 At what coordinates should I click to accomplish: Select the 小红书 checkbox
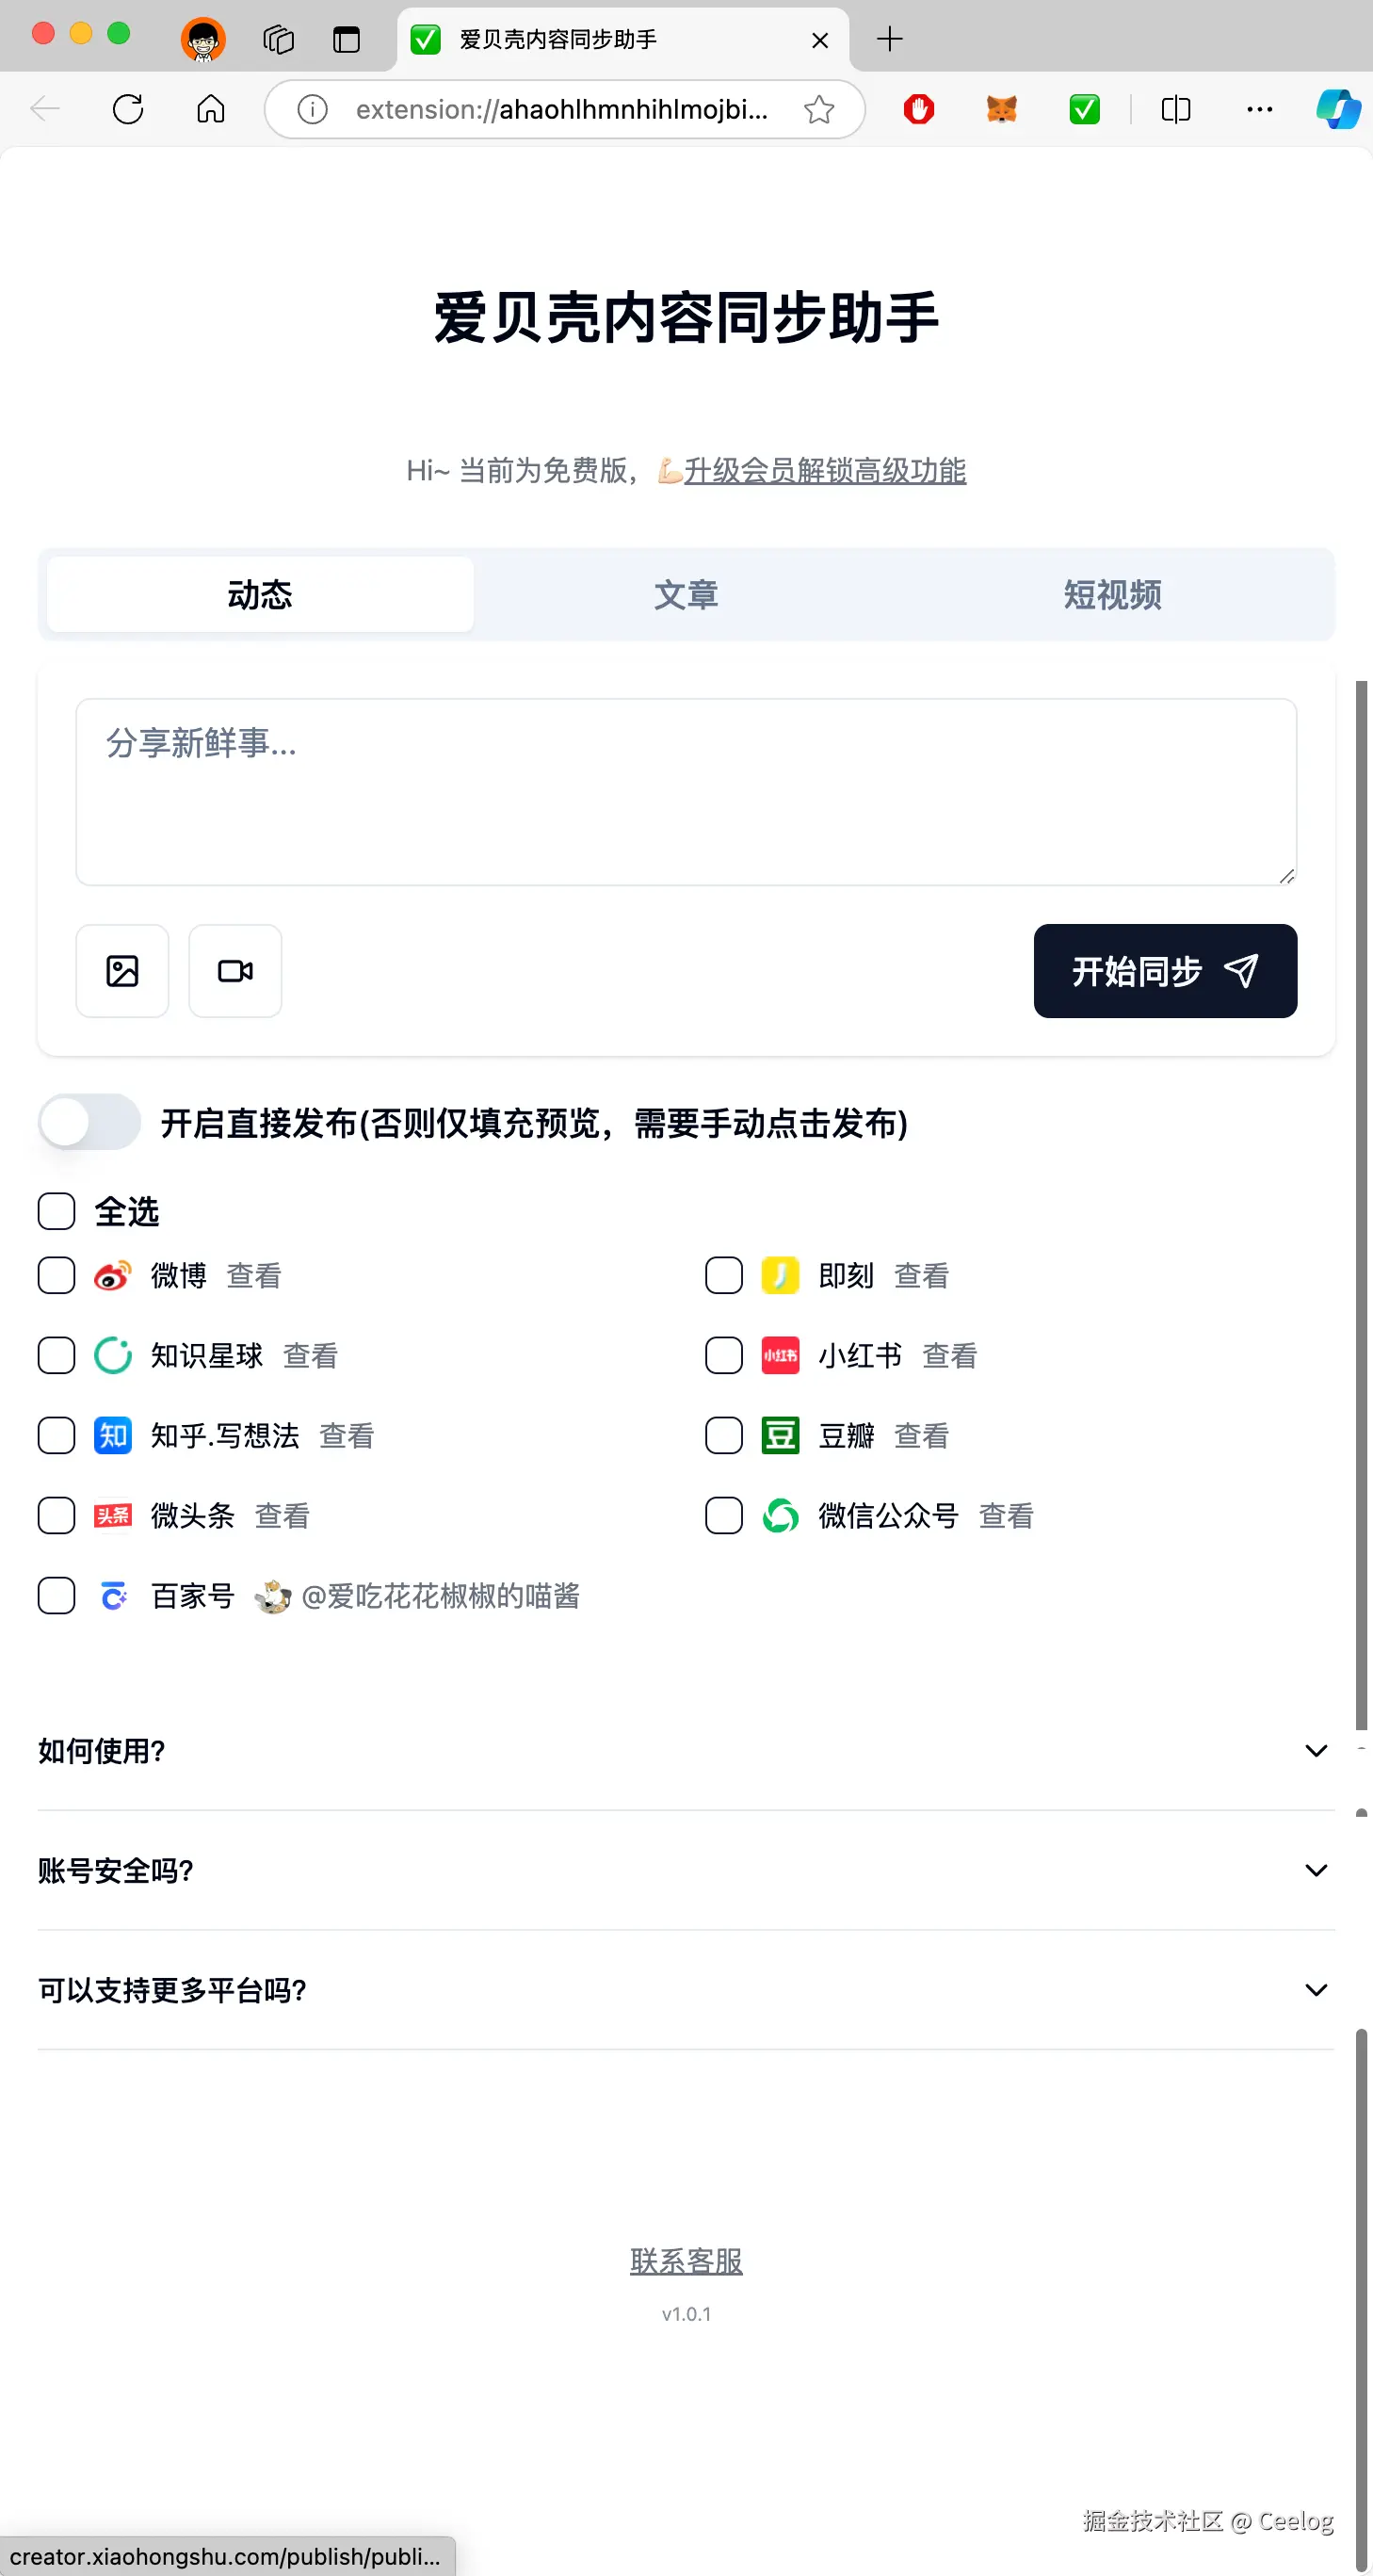click(724, 1355)
